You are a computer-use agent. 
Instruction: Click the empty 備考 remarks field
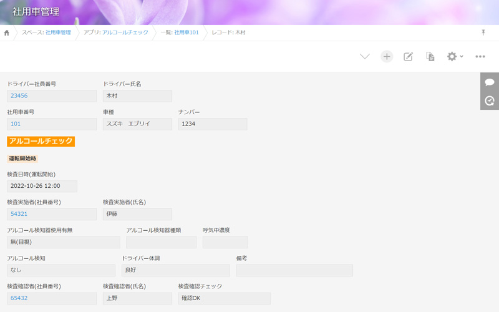pos(294,270)
